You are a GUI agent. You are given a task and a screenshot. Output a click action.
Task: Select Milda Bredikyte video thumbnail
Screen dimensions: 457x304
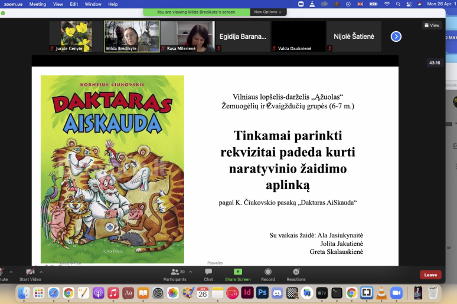[x=132, y=37]
